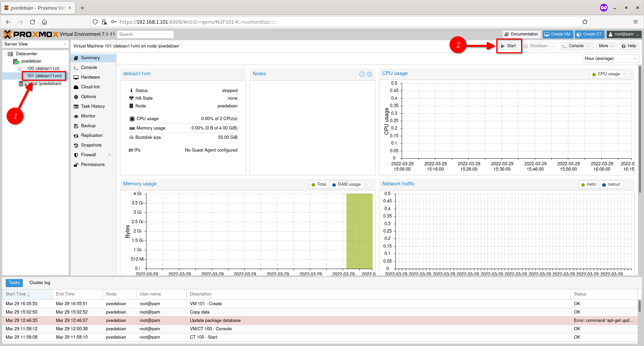
Task: Open Firewall shield icon
Action: (76, 155)
